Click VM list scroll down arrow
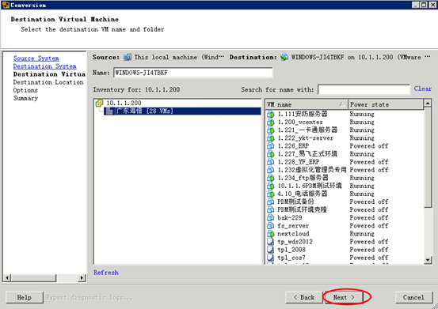The height and width of the screenshot is (309, 438). (428, 260)
